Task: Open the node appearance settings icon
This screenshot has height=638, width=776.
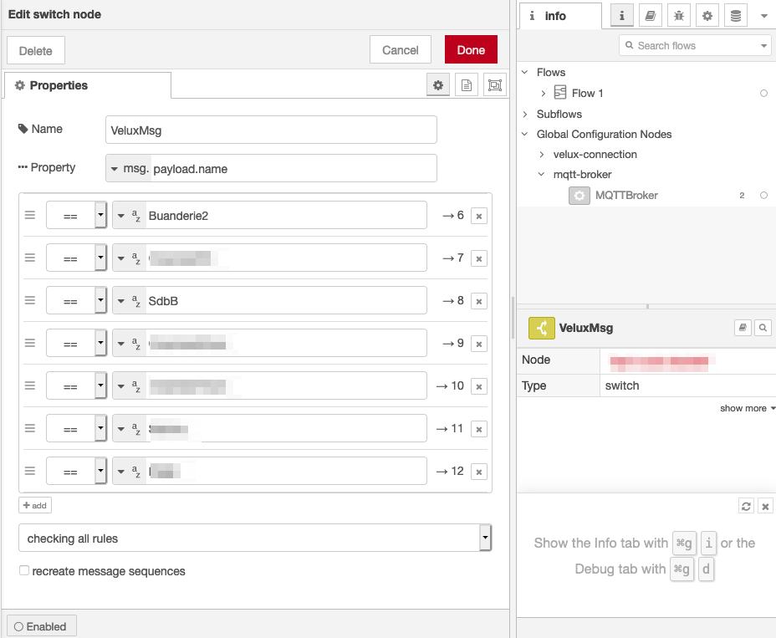Action: pos(495,85)
